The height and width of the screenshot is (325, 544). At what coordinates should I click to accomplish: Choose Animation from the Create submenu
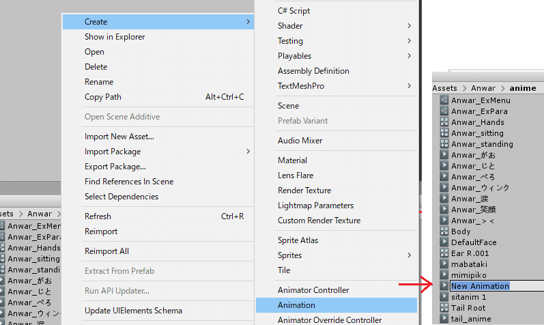click(296, 305)
